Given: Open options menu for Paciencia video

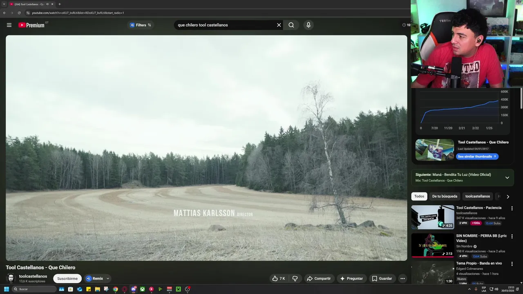Looking at the screenshot, I should (x=512, y=208).
